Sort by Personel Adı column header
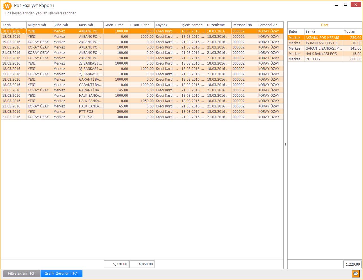 click(270, 25)
